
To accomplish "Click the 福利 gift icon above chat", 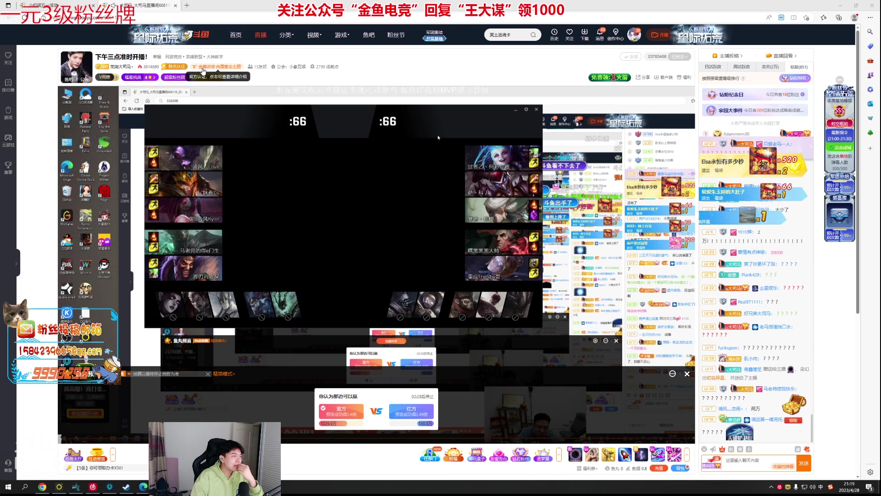I will coord(684,77).
